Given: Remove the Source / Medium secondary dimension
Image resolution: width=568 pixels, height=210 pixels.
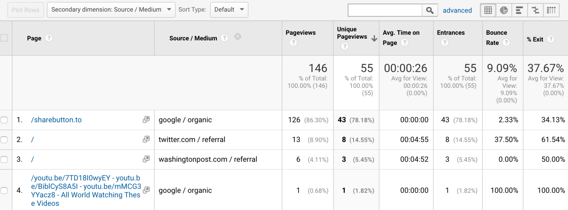Looking at the screenshot, I should click(x=238, y=37).
